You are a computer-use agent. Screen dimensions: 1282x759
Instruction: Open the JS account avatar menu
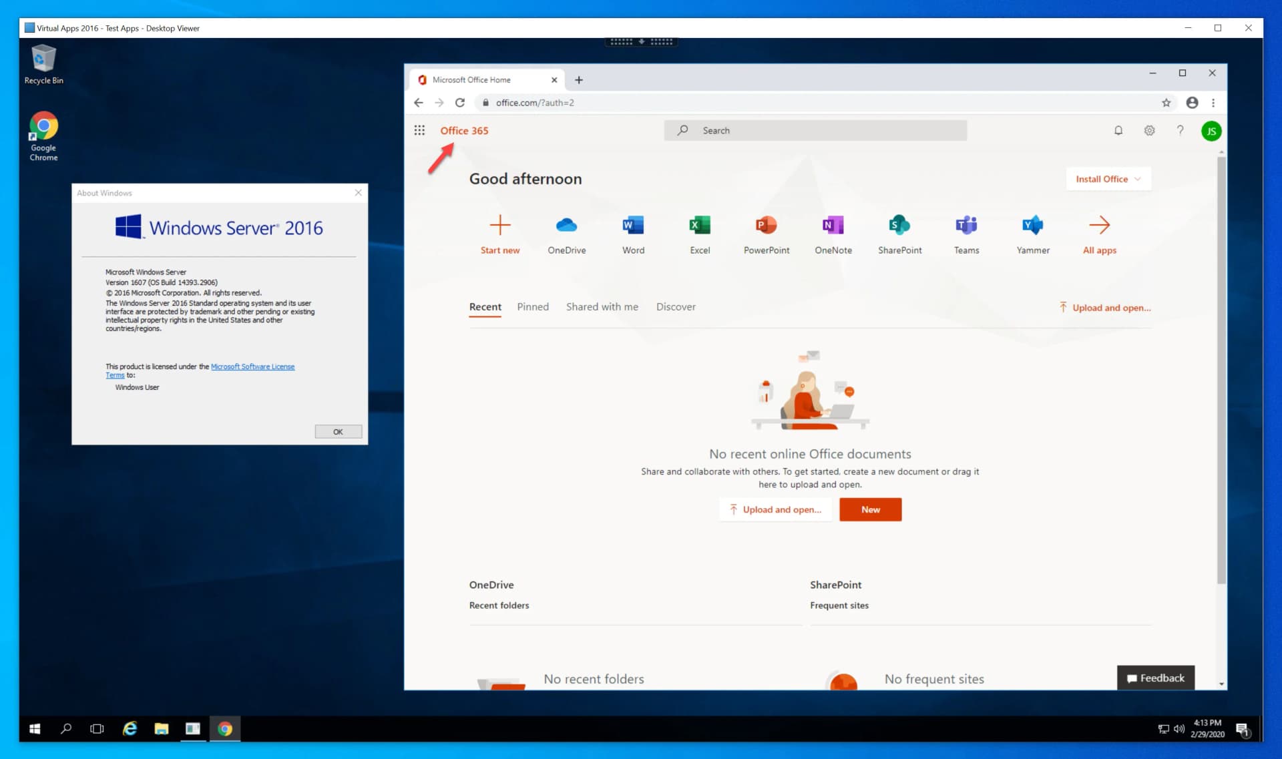click(1211, 131)
